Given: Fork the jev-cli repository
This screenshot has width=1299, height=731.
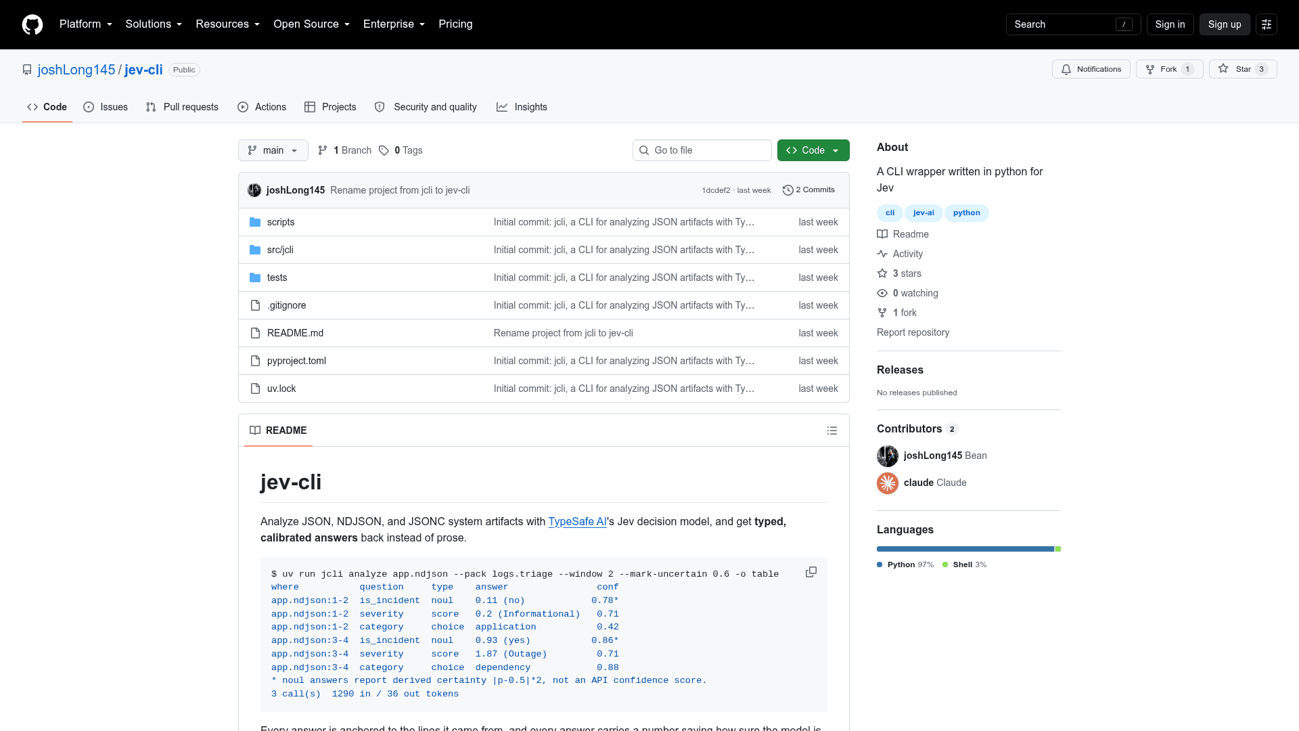Looking at the screenshot, I should coord(1169,69).
